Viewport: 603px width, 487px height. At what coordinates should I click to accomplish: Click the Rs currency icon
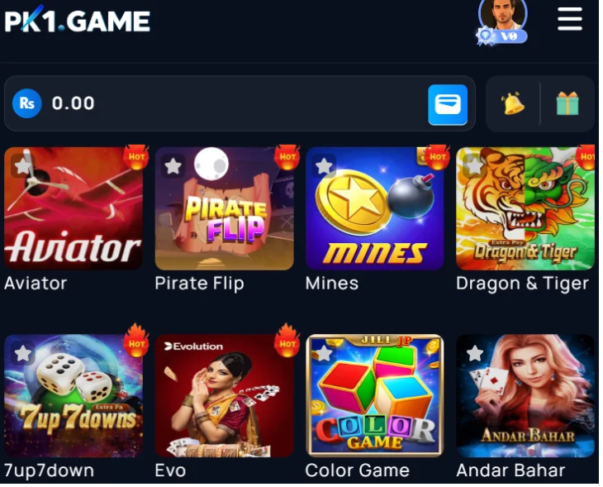pos(26,103)
